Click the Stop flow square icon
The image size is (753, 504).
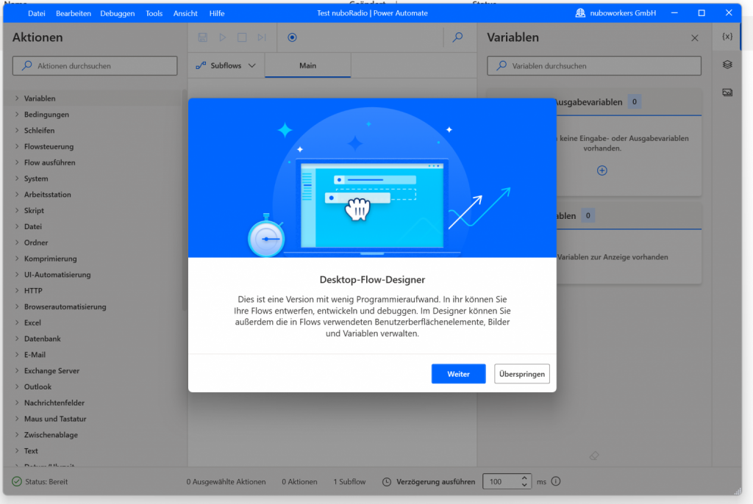(242, 37)
